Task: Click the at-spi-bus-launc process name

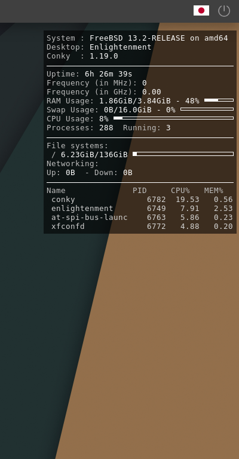Action: tap(89, 218)
